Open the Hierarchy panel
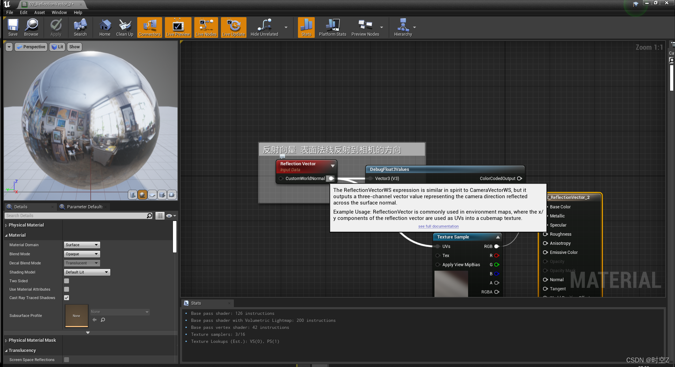This screenshot has height=367, width=675. point(403,27)
